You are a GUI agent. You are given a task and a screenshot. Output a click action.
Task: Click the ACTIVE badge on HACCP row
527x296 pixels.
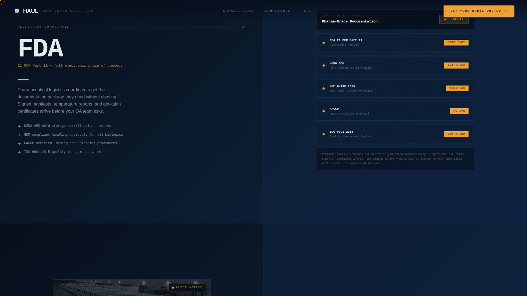pos(459,111)
